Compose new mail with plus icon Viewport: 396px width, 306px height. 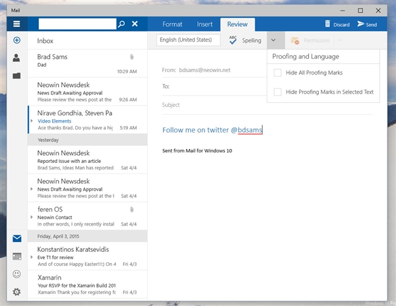click(x=16, y=41)
